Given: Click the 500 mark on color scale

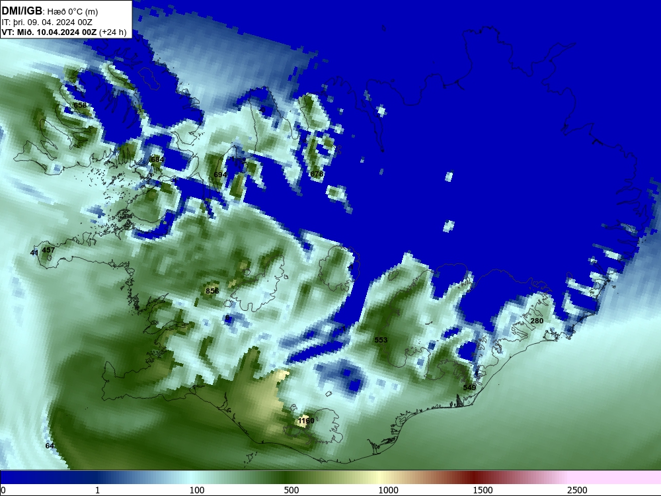Looking at the screenshot, I should 292,490.
